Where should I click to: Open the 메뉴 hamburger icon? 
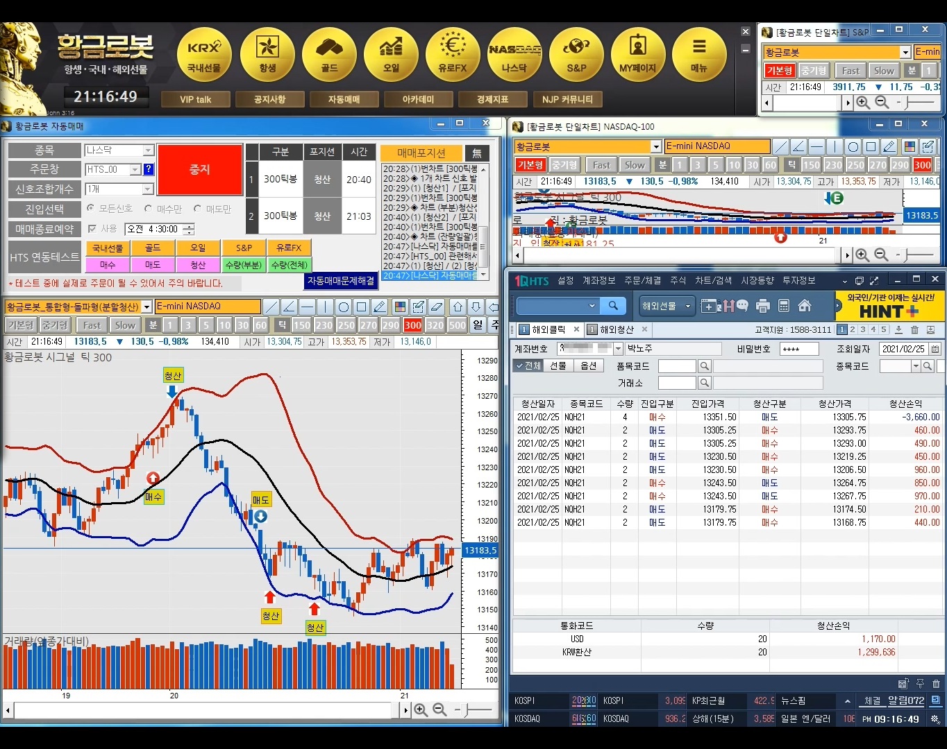tap(699, 55)
